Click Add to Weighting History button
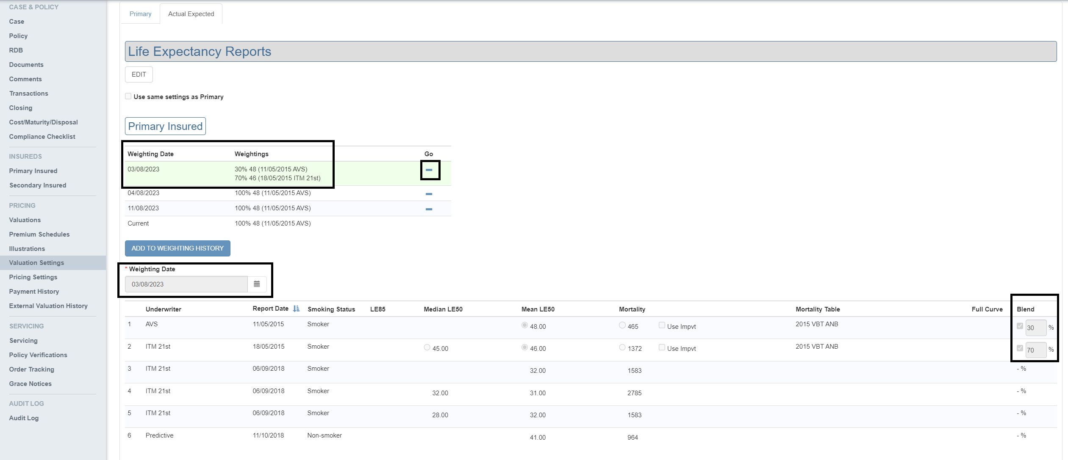This screenshot has height=460, width=1068. pos(178,248)
